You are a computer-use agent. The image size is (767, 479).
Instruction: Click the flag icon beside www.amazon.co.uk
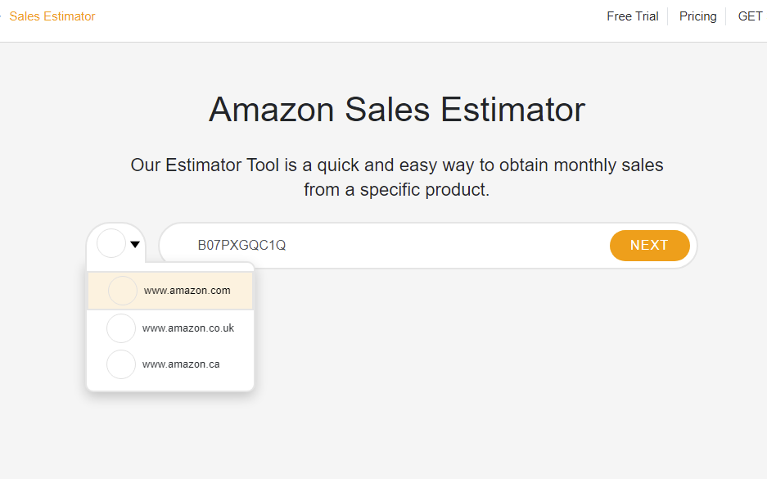point(121,328)
